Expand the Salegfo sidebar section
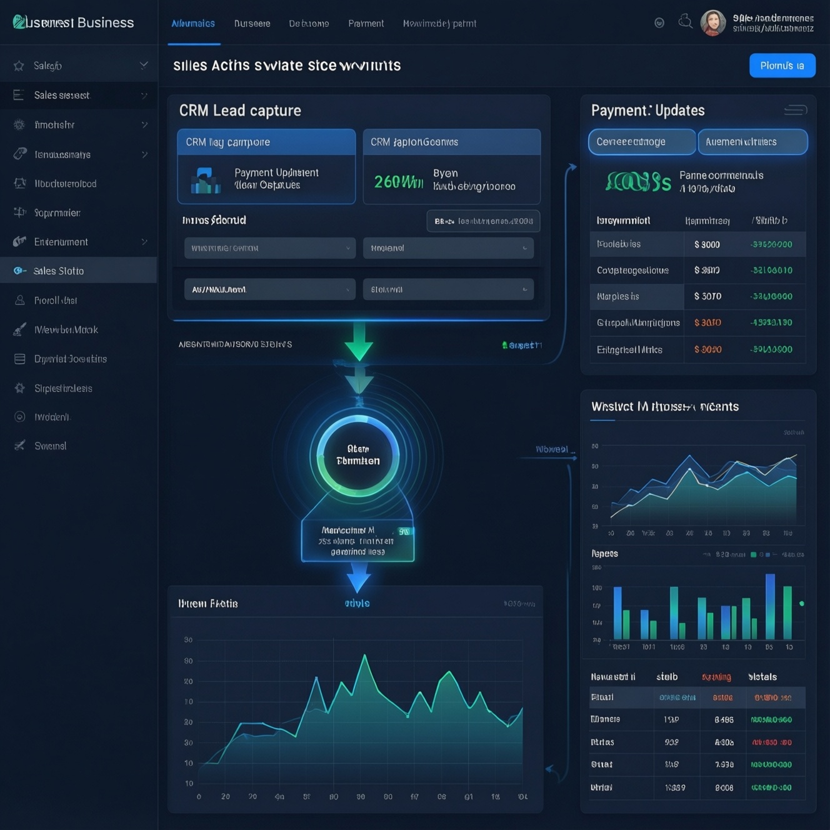Viewport: 830px width, 830px height. 144,65
